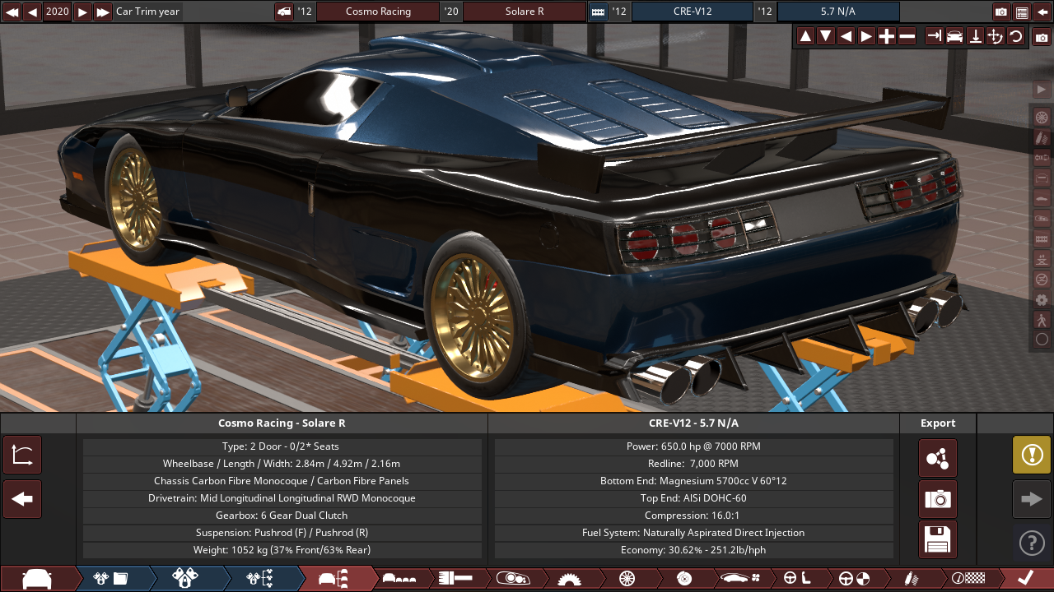Click the share nodes export button
1054x592 pixels.
pos(938,458)
